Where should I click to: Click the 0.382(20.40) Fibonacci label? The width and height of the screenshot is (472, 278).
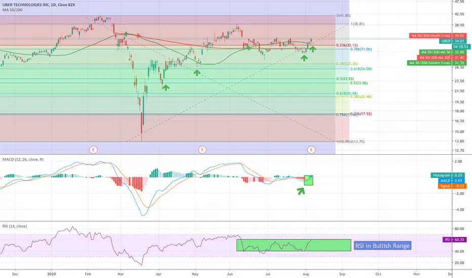click(361, 97)
